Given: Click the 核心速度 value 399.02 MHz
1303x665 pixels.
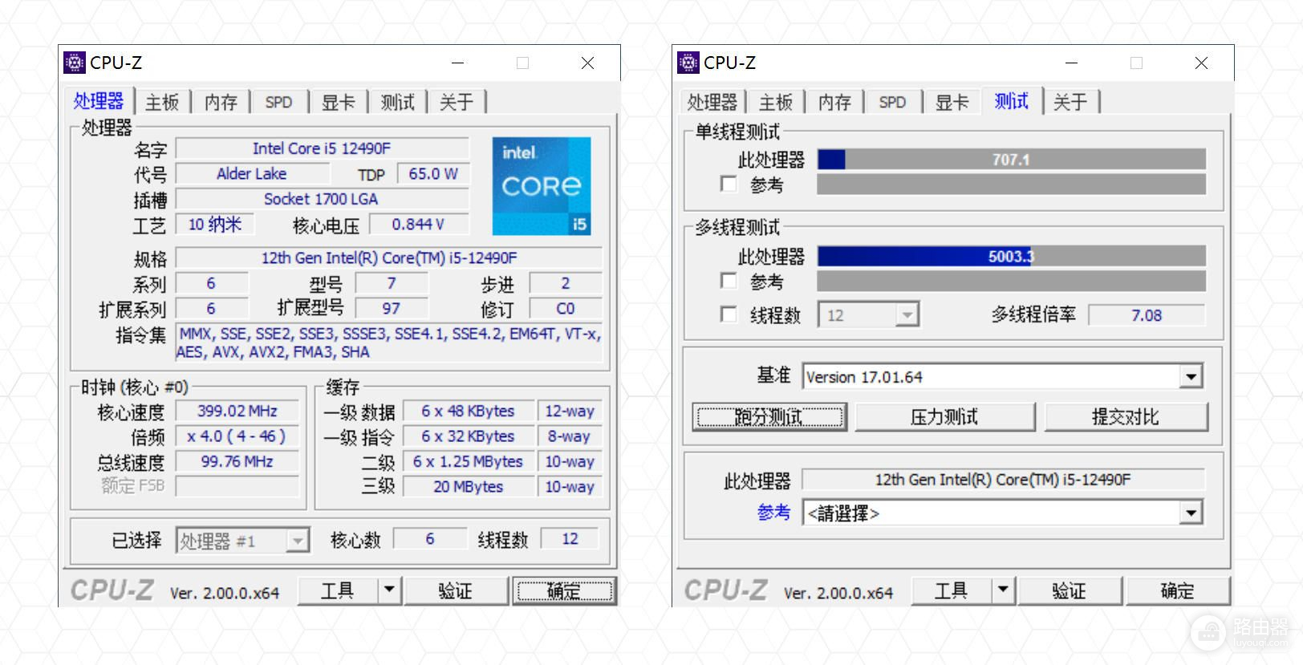Looking at the screenshot, I should click(x=237, y=412).
